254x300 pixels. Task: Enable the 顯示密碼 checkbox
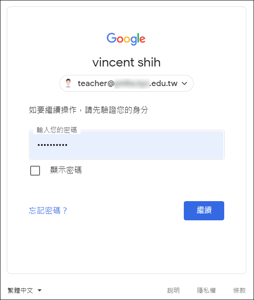(x=35, y=170)
